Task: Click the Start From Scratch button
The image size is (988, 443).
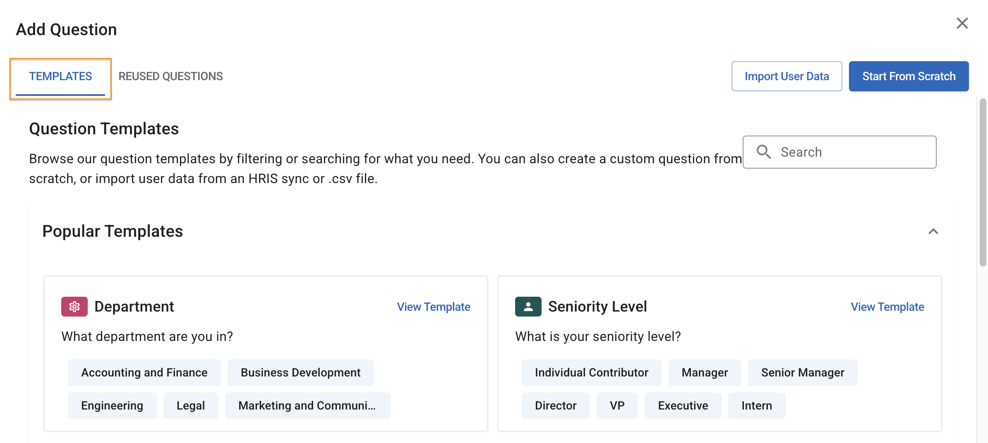Action: 909,76
